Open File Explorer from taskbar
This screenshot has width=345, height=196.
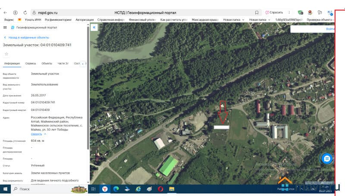(172, 189)
